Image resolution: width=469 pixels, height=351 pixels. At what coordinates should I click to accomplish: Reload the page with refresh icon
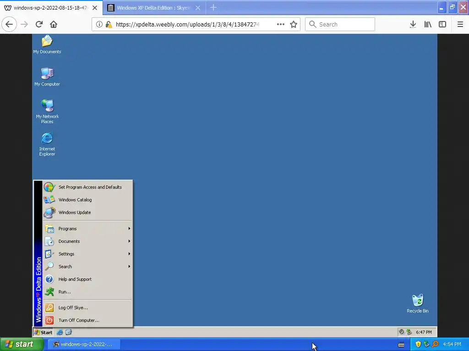coord(39,24)
